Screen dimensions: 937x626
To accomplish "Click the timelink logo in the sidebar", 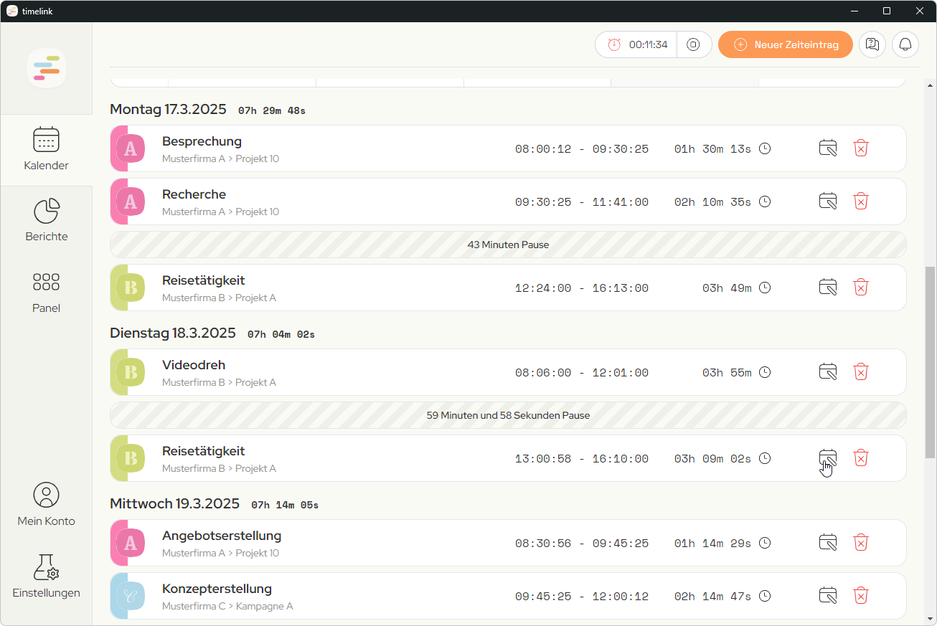I will 47,69.
